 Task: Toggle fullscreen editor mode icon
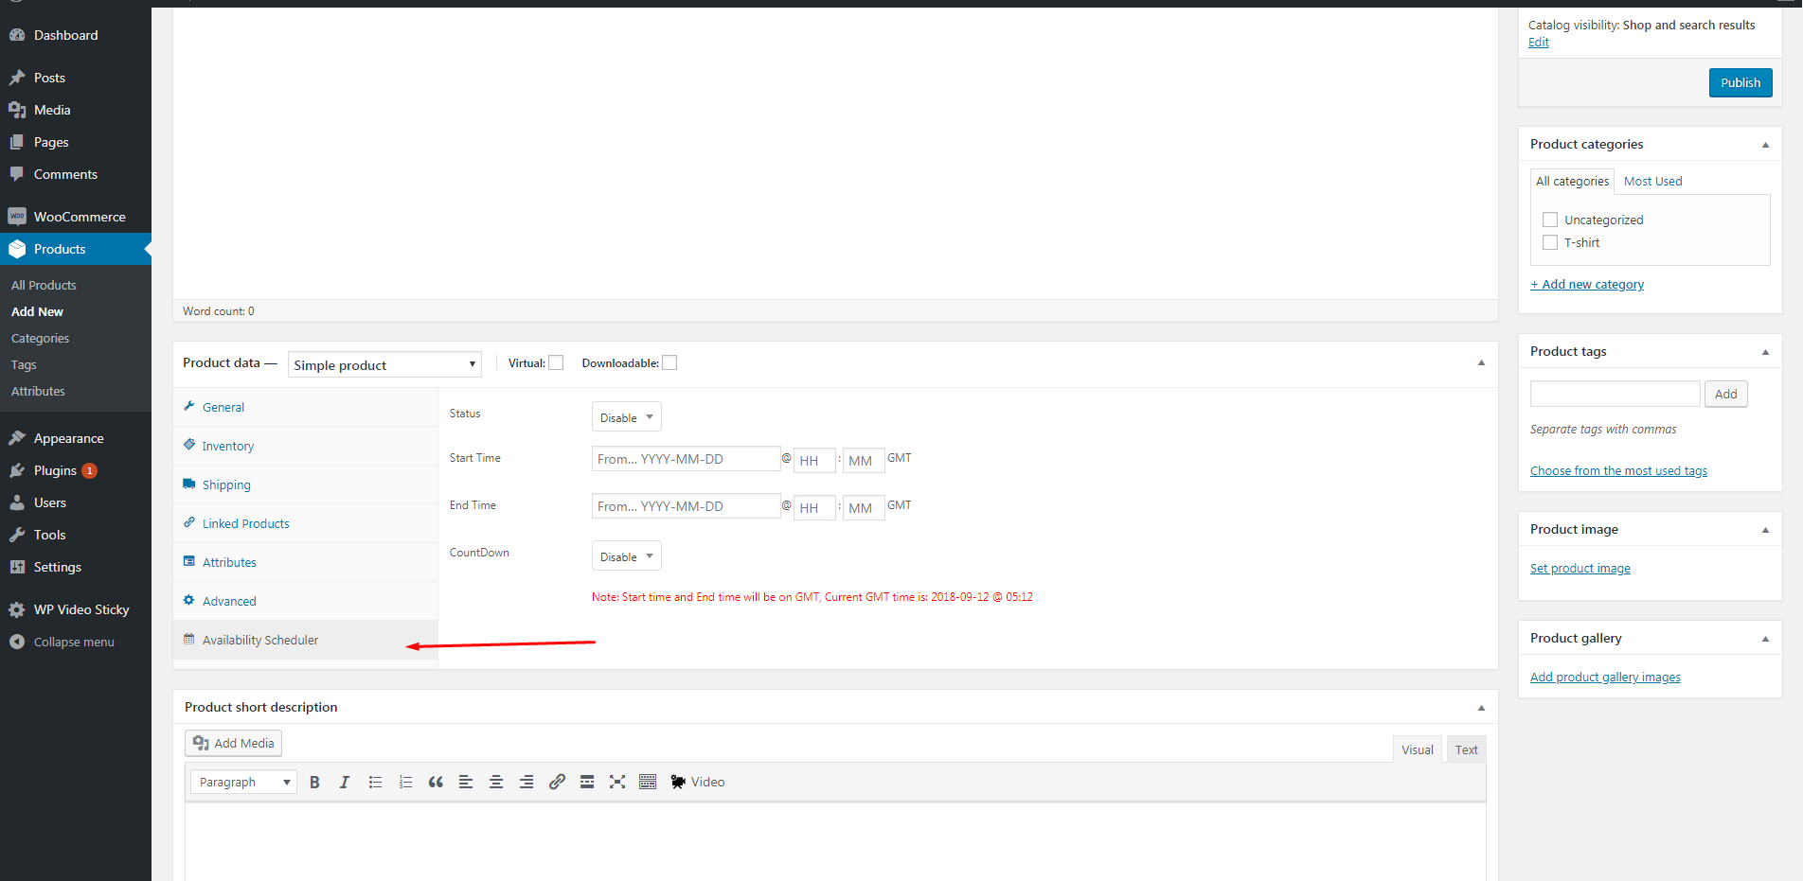(617, 782)
